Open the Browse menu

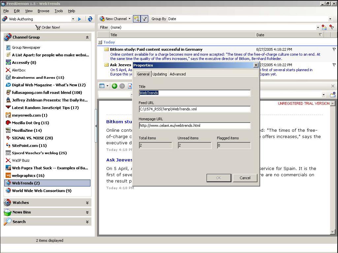(x=43, y=11)
